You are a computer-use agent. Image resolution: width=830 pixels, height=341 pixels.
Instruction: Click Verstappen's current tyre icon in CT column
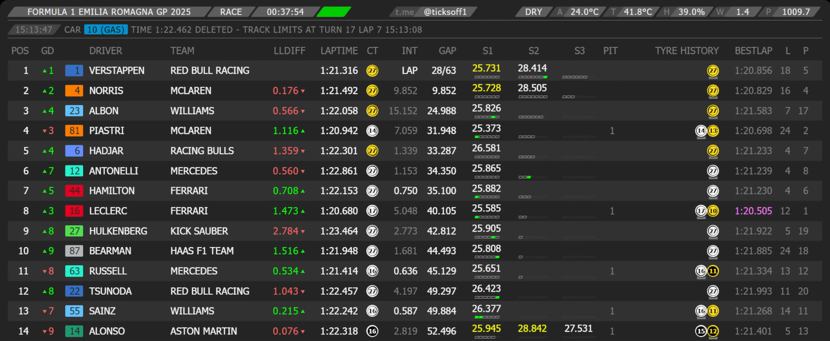tap(372, 71)
